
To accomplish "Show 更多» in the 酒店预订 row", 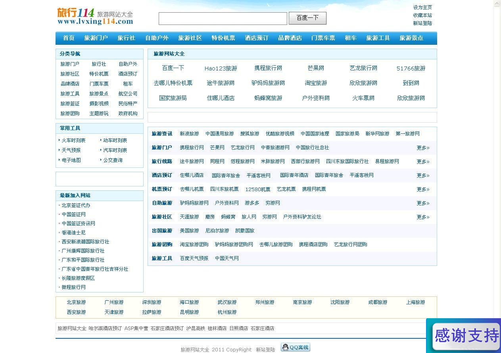I will tap(423, 176).
